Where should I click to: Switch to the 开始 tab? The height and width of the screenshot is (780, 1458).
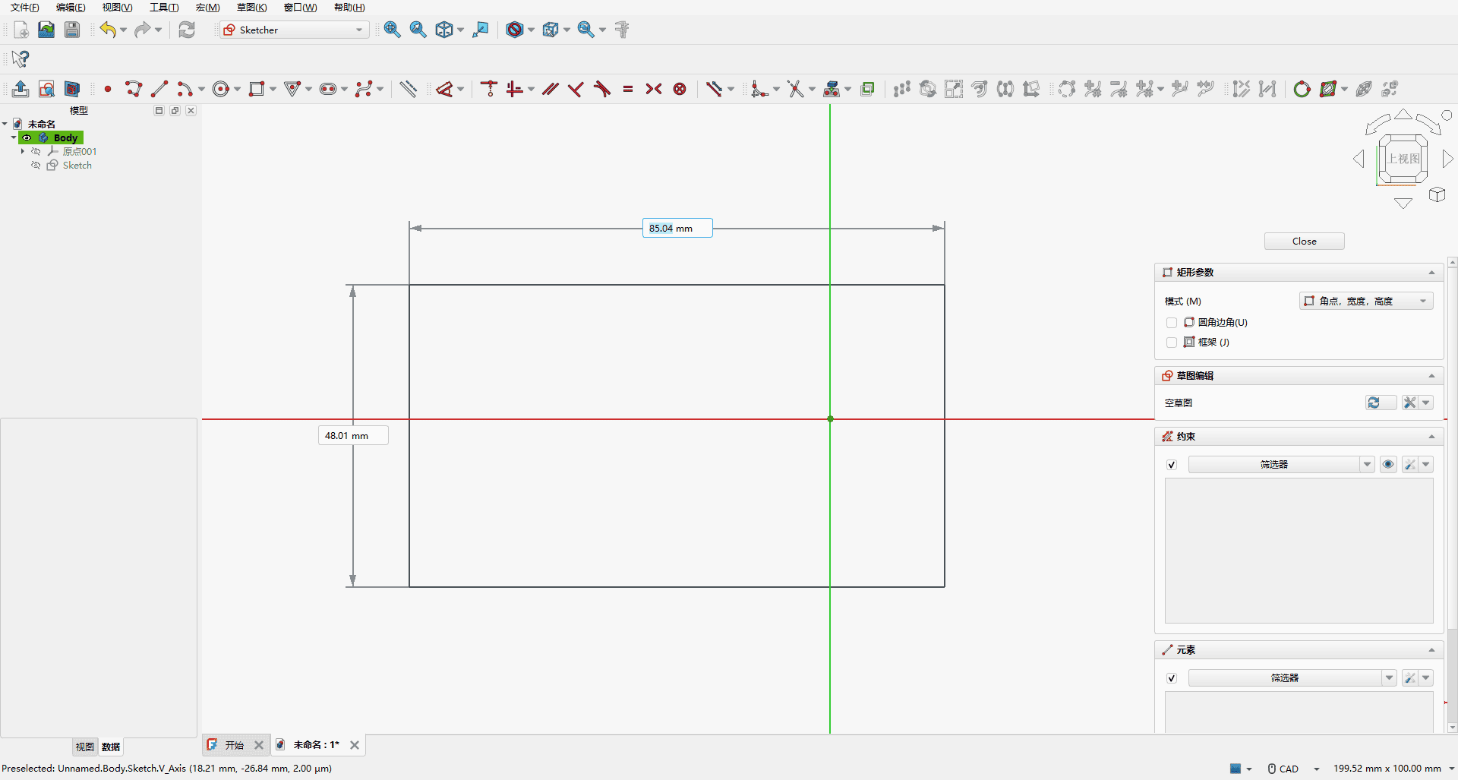pos(234,745)
